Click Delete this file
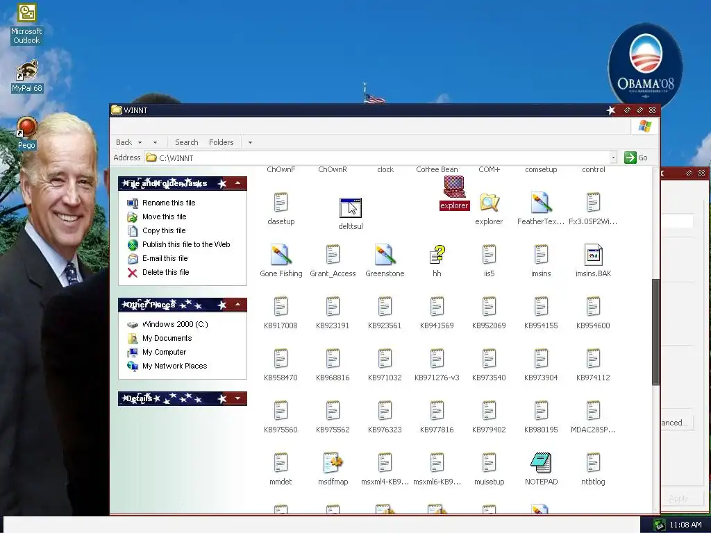711x533 pixels. pyautogui.click(x=165, y=272)
